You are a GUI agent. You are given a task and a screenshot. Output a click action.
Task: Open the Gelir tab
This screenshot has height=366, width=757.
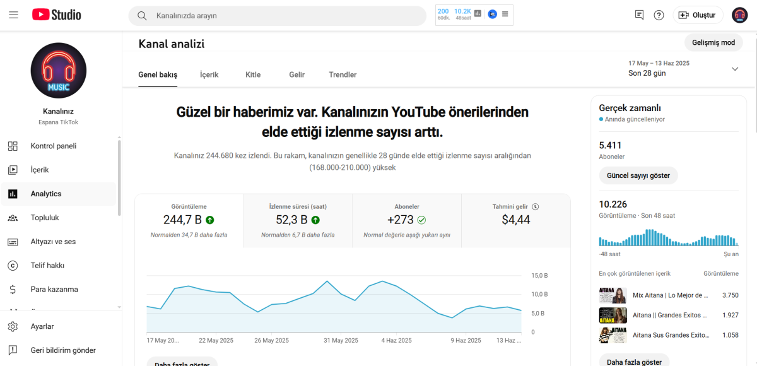[297, 75]
